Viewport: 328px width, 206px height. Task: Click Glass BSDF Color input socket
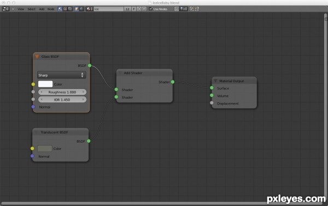click(33, 84)
